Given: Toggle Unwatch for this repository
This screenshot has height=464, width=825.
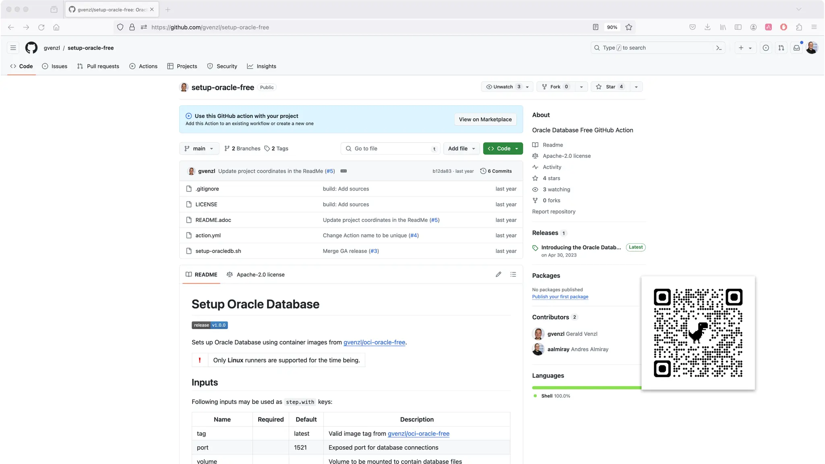Looking at the screenshot, I should tap(503, 87).
